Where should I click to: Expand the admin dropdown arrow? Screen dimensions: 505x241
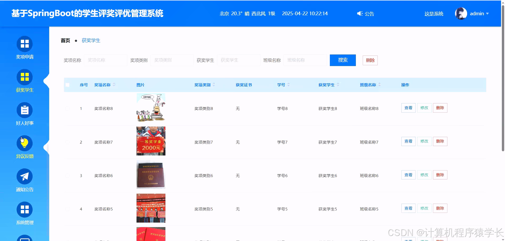[x=487, y=14]
